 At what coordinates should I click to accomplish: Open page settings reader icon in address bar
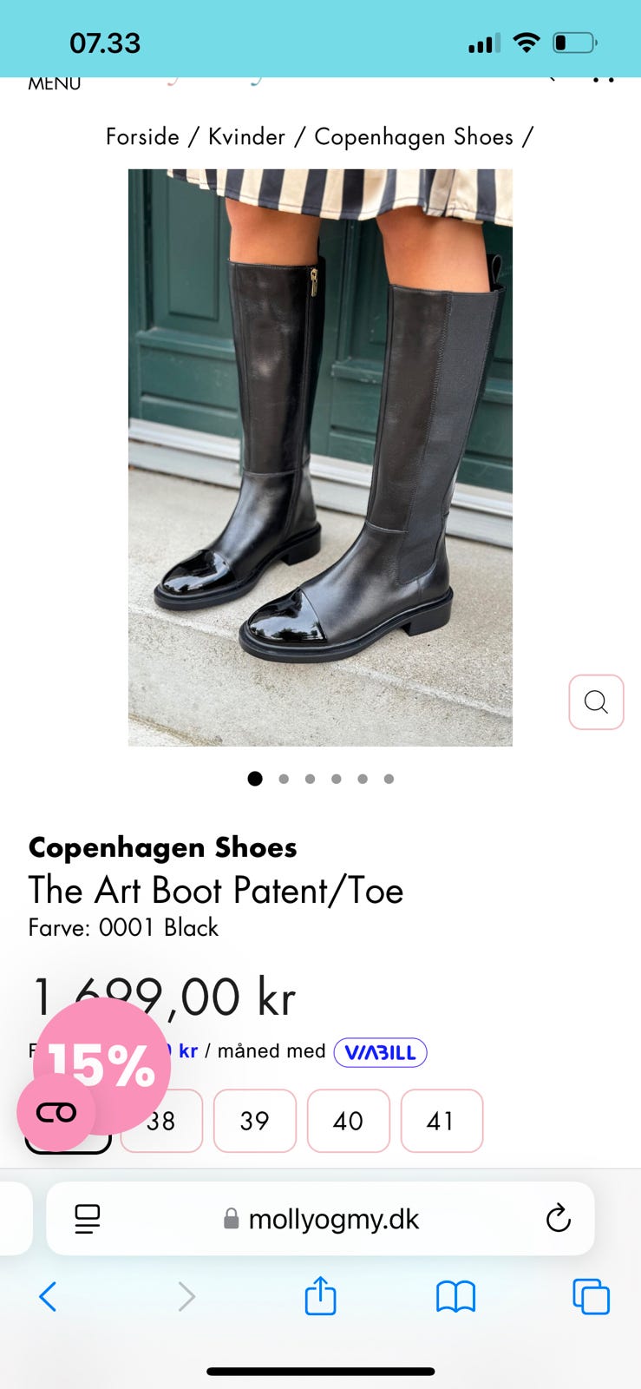(87, 1219)
